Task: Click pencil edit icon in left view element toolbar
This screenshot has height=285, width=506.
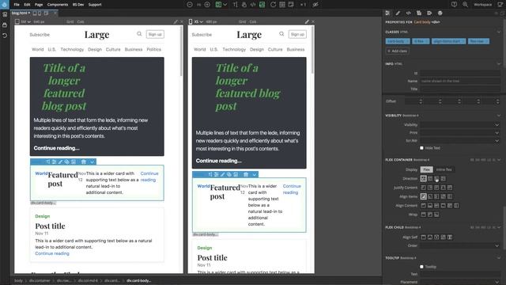Action: [60, 161]
